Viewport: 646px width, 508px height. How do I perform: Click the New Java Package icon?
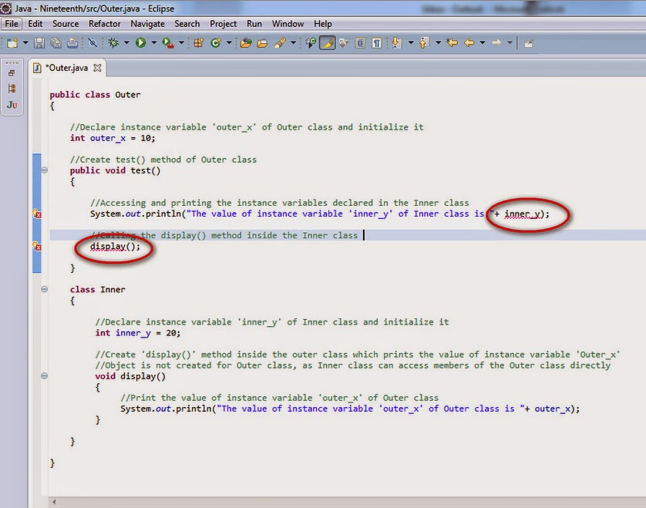199,43
